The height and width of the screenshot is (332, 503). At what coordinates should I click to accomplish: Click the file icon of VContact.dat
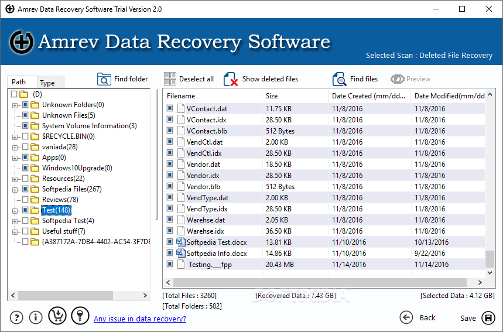(x=181, y=108)
